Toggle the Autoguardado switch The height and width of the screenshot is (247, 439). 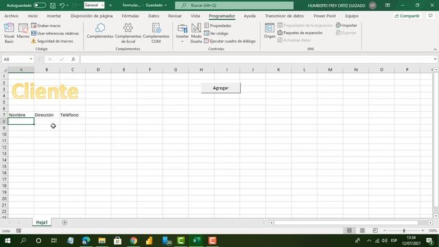pyautogui.click(x=40, y=5)
